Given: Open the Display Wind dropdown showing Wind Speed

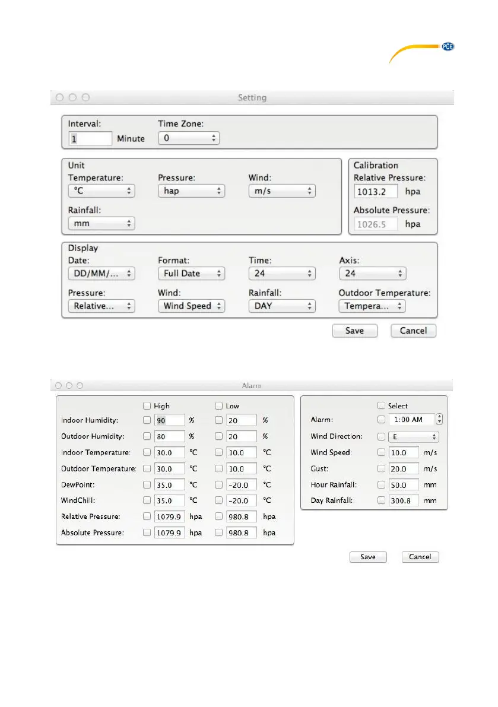Looking at the screenshot, I should [x=192, y=306].
